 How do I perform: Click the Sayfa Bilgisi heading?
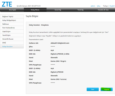click(x=32, y=16)
